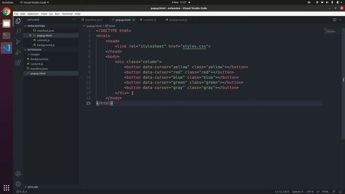Open Visual Studio Code app menu dropdown
Viewport: 345px width, 194px height.
34,2
